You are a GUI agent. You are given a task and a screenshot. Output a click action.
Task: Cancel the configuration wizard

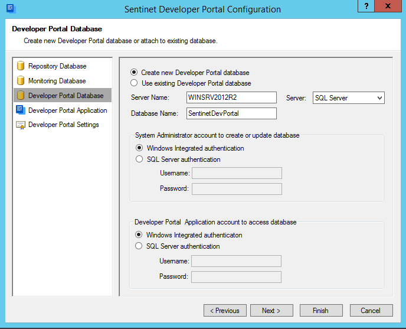tap(371, 310)
